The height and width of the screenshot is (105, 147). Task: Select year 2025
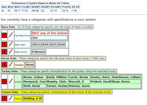53,44
